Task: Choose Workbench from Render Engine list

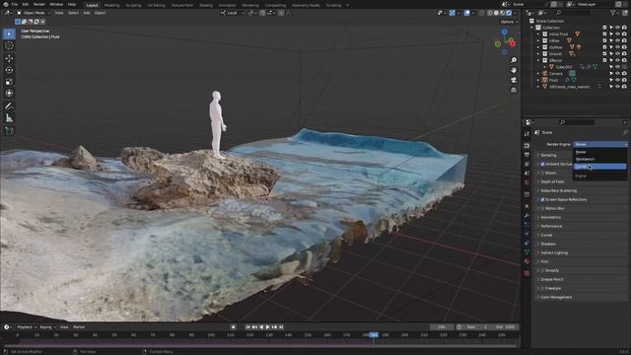Action: coord(599,160)
